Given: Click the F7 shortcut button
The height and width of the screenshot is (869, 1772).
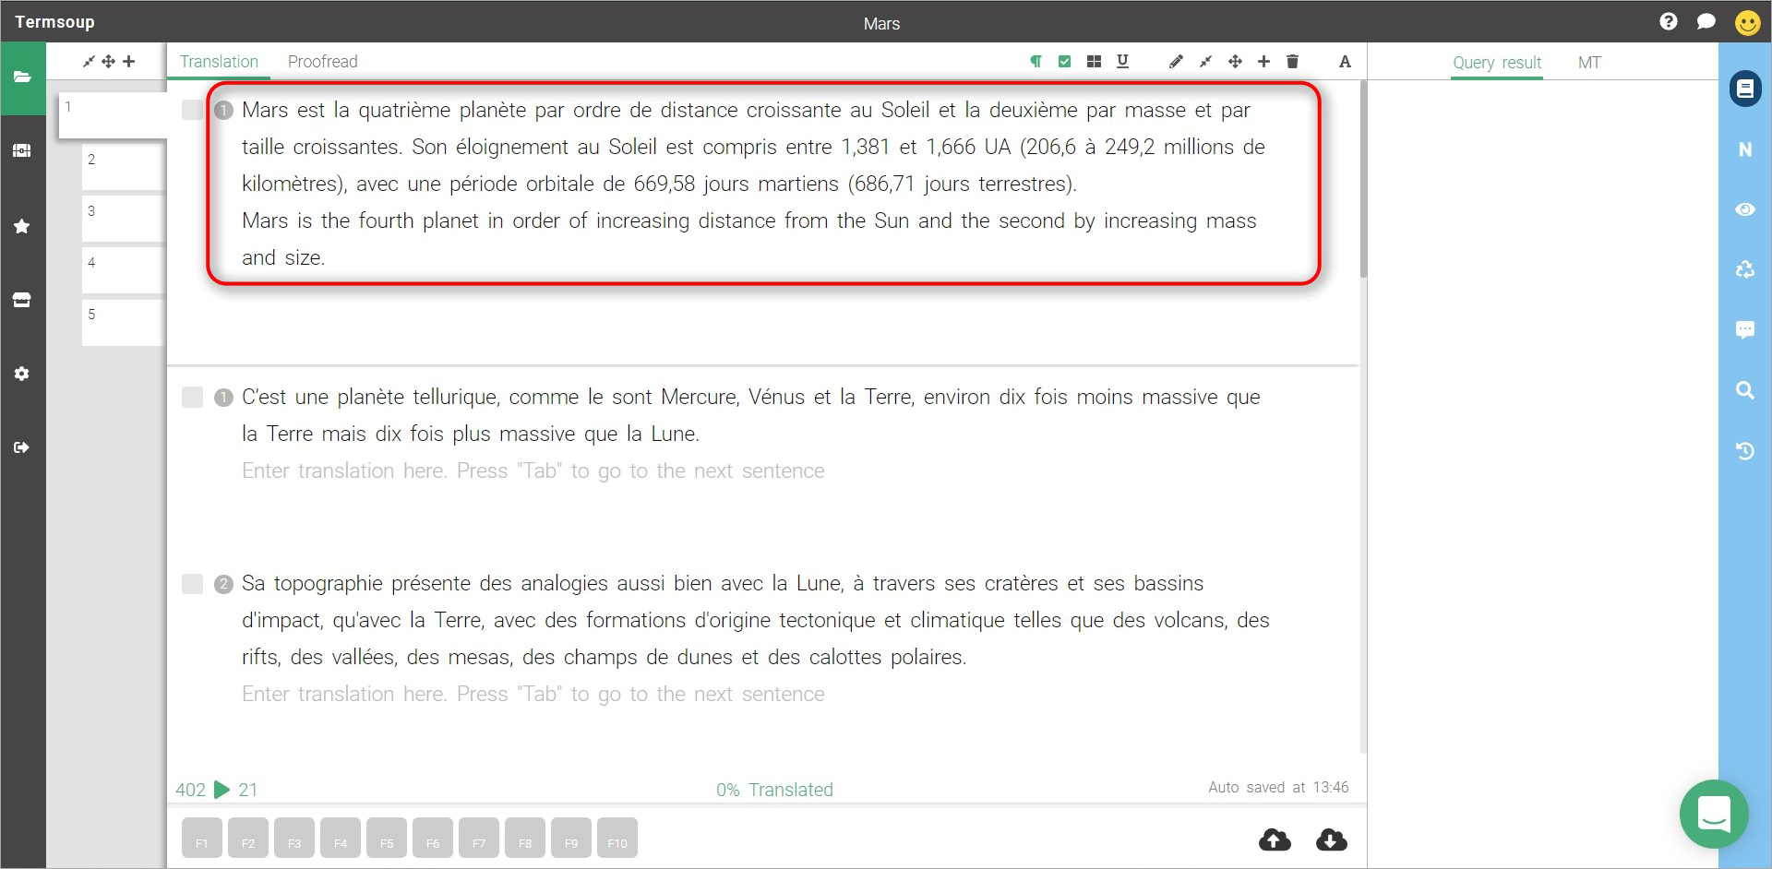Looking at the screenshot, I should 479,838.
